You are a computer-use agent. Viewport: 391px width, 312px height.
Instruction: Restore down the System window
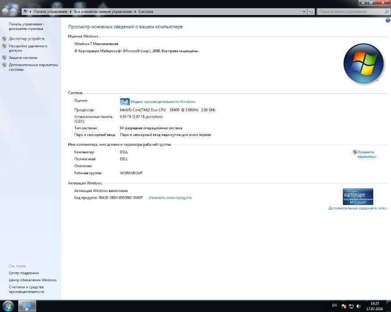click(371, 3)
